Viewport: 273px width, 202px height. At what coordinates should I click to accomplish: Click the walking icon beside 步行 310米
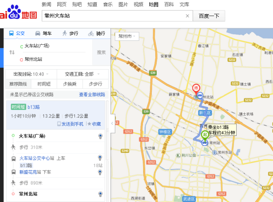[13, 147]
